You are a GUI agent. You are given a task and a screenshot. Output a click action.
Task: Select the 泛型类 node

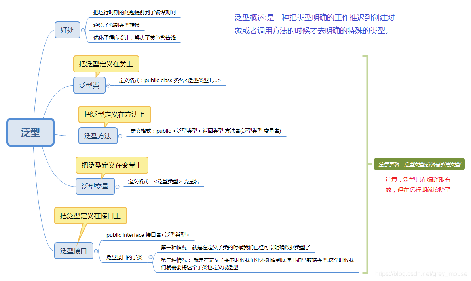(89, 85)
